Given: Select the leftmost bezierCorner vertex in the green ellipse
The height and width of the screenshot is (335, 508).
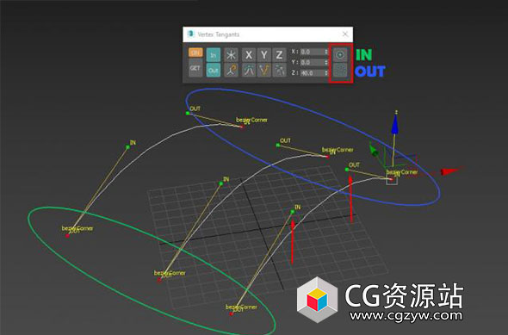Looking at the screenshot, I should 67,236.
